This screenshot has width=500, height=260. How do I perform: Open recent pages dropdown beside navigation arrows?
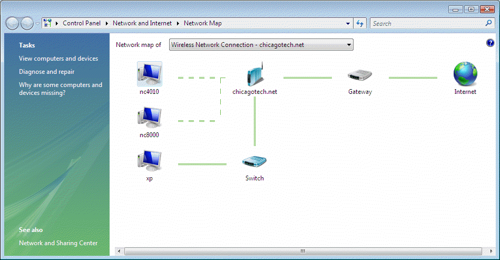(37, 24)
